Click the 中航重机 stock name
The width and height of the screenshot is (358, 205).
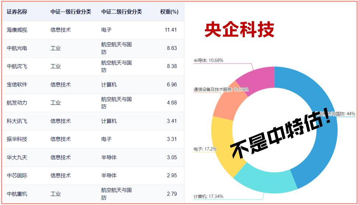pyautogui.click(x=17, y=194)
